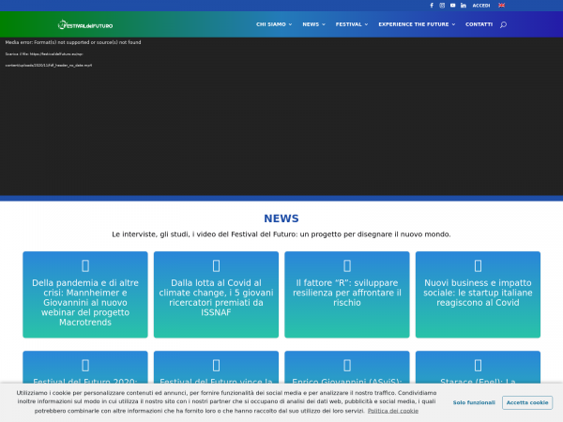Choose Solo funzionali cookie option

(x=474, y=402)
